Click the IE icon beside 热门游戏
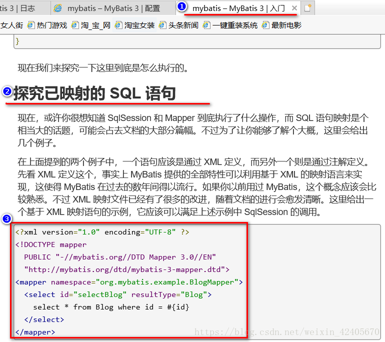Screen dimensions: 385x342 (31, 25)
